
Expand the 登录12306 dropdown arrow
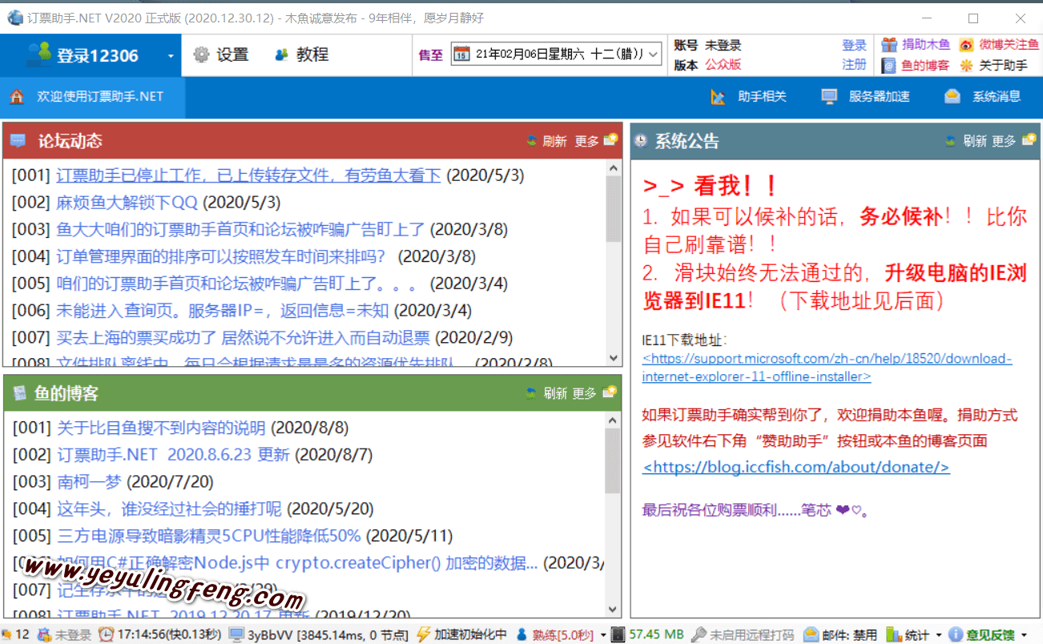pos(171,56)
